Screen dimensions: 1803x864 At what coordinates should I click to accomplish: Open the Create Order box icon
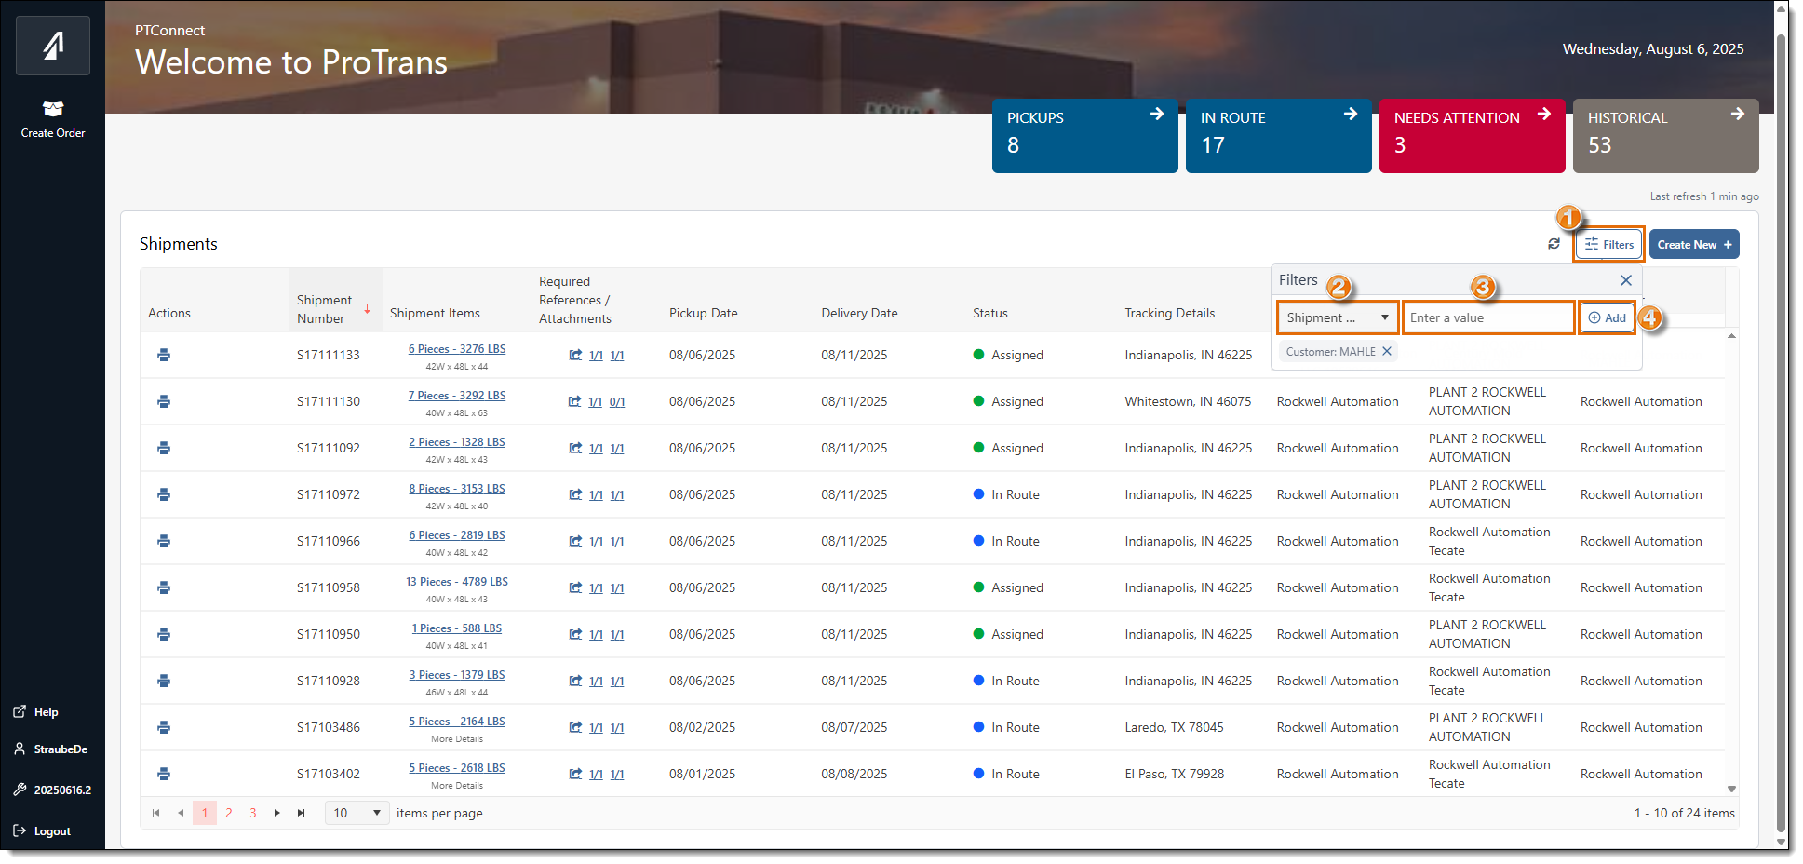[x=53, y=110]
